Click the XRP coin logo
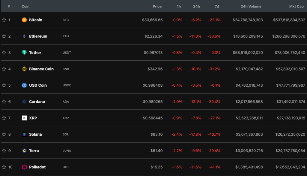The image size is (307, 176). pos(24,118)
